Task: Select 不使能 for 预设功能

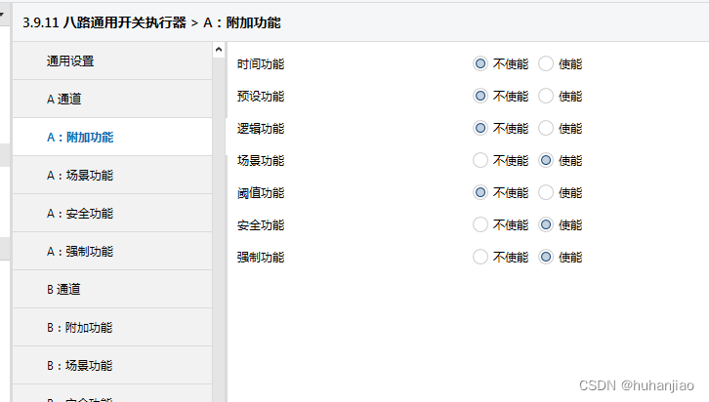Action: click(x=480, y=97)
